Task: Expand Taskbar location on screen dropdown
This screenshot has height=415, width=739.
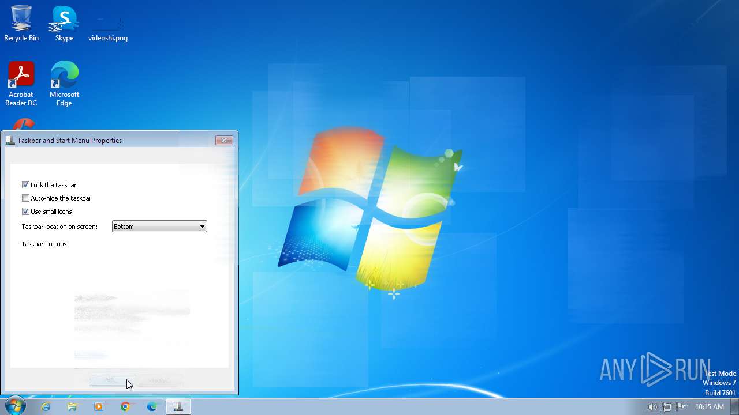Action: [x=159, y=227]
